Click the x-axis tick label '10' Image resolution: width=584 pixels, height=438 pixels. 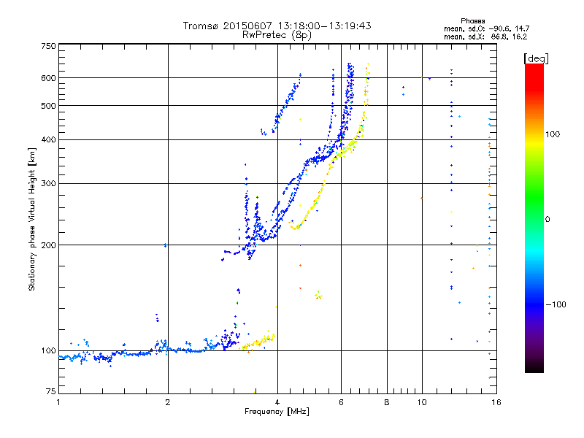422,402
